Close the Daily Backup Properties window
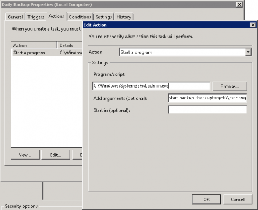This screenshot has width=258, height=210. (x=239, y=4)
